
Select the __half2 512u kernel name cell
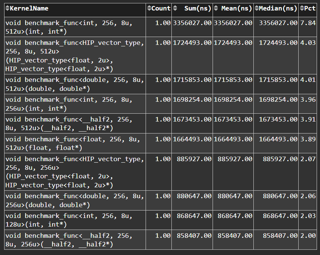click(68, 123)
